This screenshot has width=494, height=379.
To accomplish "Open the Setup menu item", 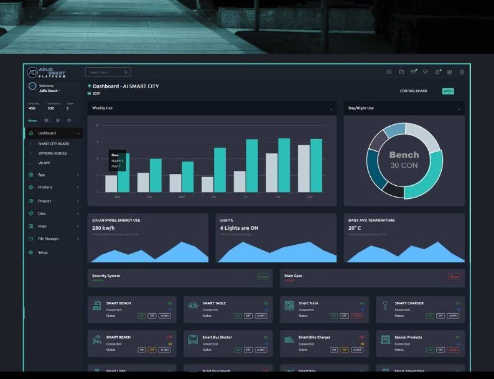I will 43,252.
